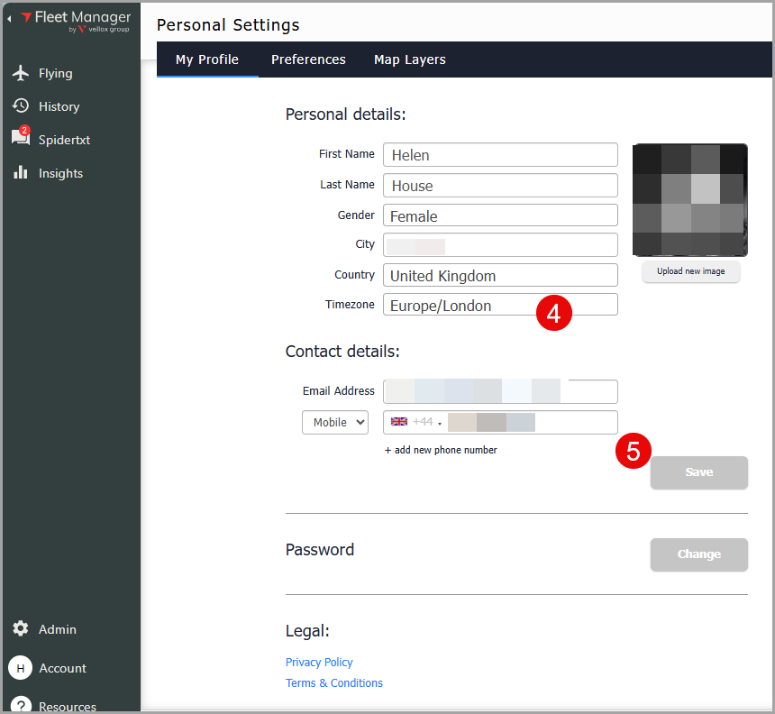Click the Flying airplane icon
775x714 pixels.
tap(21, 73)
